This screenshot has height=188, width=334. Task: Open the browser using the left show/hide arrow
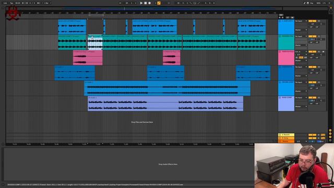click(x=3, y=8)
